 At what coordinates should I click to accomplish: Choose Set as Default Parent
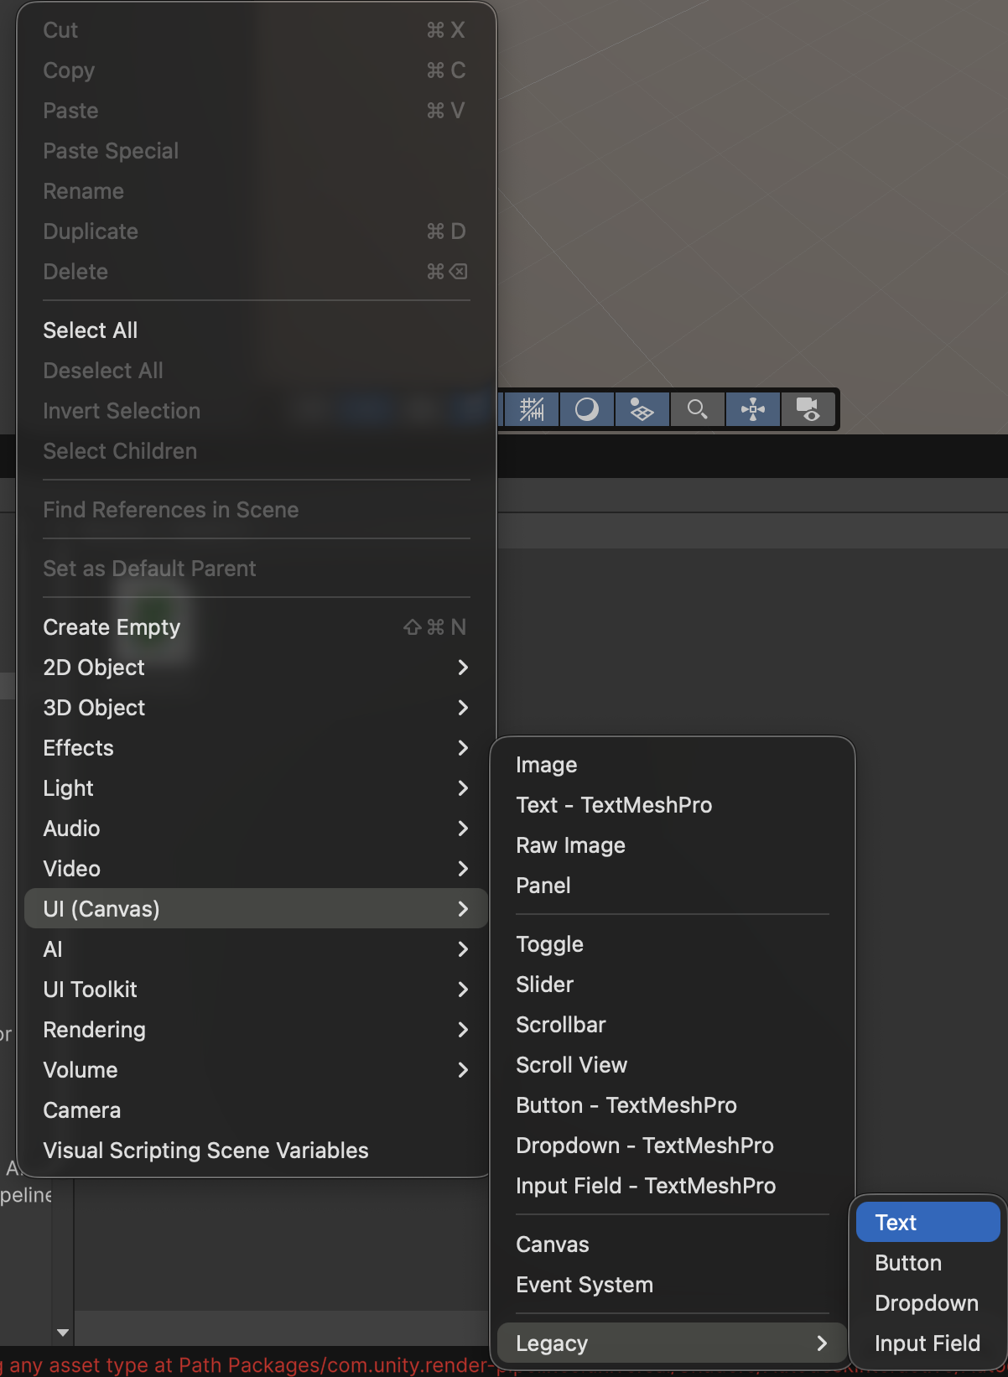pos(256,569)
